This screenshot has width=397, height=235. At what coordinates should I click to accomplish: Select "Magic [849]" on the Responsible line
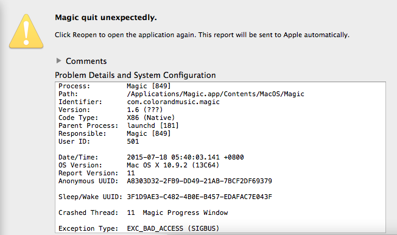point(149,133)
